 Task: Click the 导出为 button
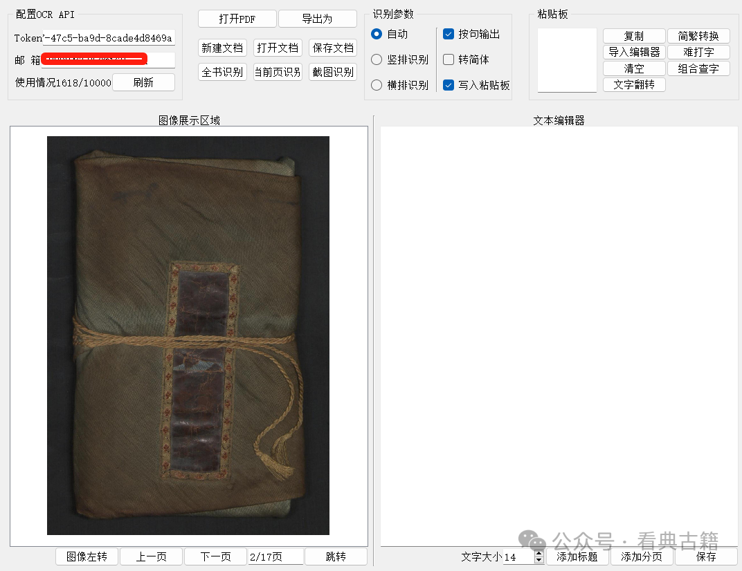[317, 19]
